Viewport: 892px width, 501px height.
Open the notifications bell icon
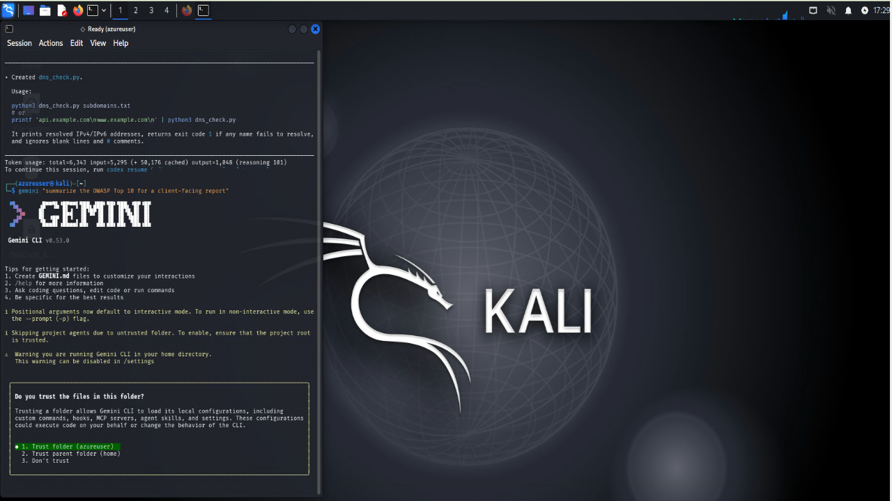pos(848,10)
